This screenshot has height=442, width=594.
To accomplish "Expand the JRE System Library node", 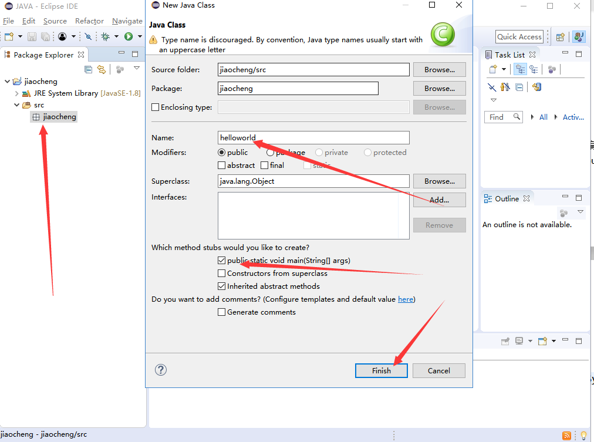I will coord(16,93).
